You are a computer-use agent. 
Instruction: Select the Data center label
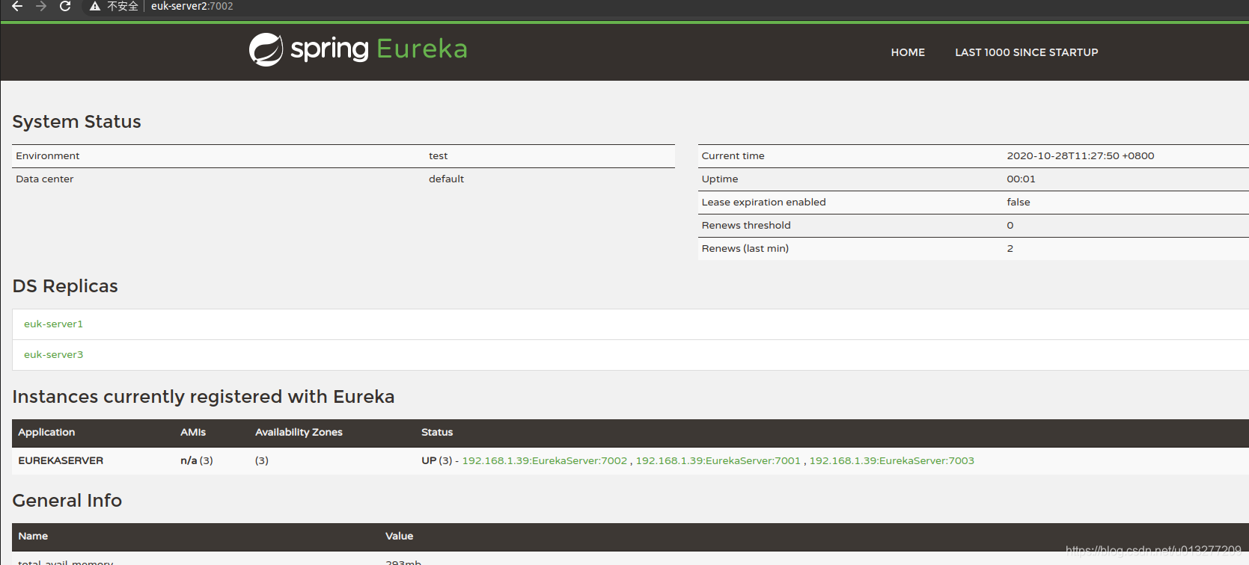(44, 179)
